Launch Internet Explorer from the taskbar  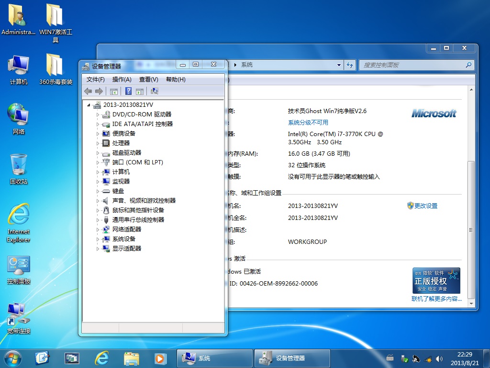102,358
